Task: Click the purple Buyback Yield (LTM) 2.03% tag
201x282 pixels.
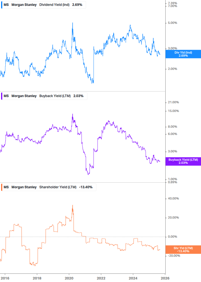Action: point(183,161)
